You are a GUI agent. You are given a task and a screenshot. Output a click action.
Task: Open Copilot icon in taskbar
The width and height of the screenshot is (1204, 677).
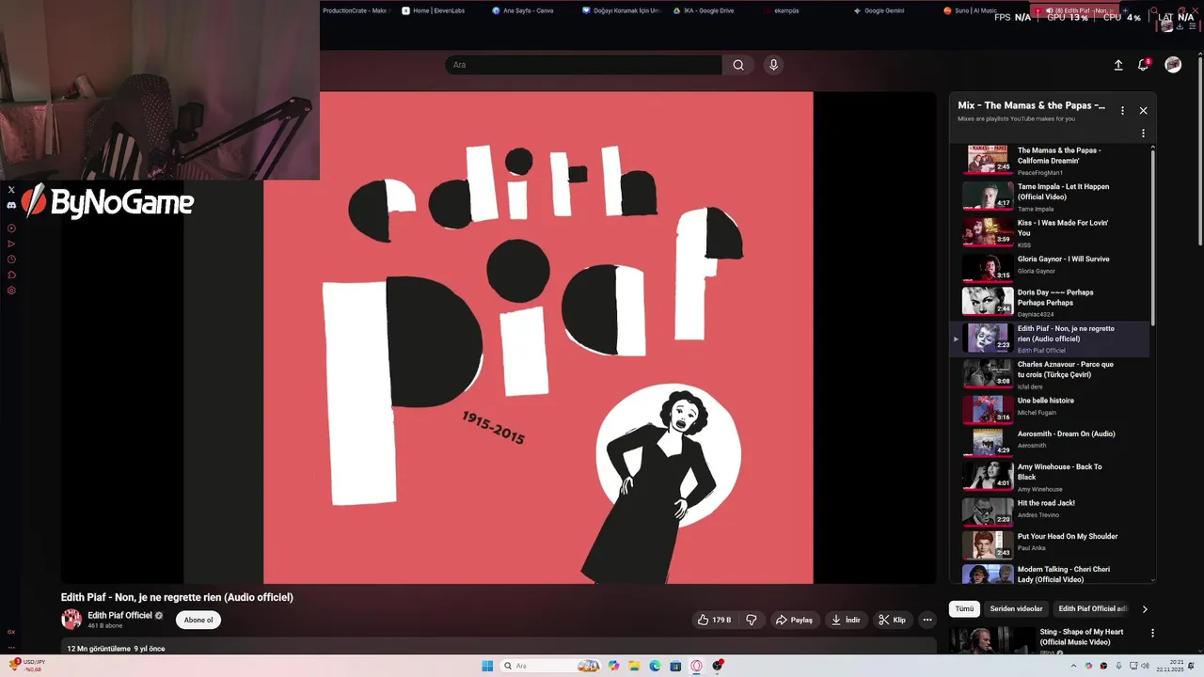point(614,666)
